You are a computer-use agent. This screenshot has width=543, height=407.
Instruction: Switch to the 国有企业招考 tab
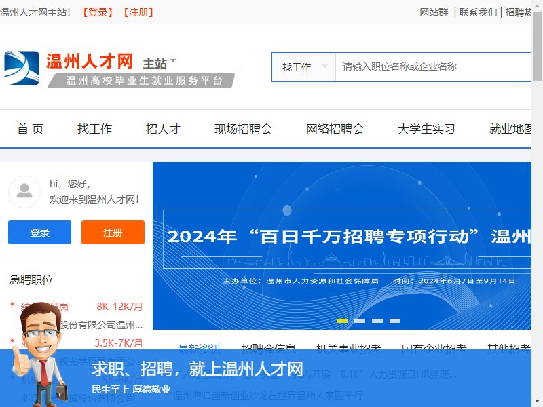pyautogui.click(x=434, y=348)
